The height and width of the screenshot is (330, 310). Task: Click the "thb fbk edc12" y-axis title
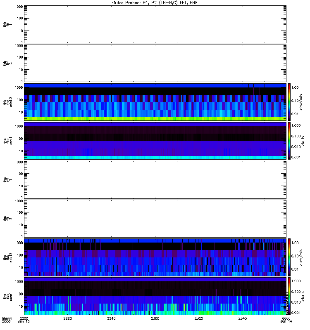tap(7, 102)
